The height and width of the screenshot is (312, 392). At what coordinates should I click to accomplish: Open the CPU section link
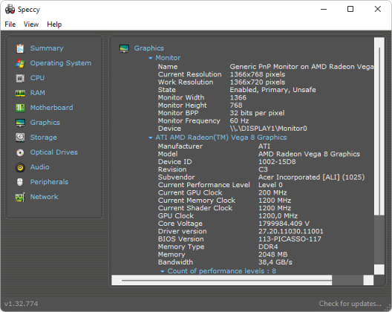[37, 78]
